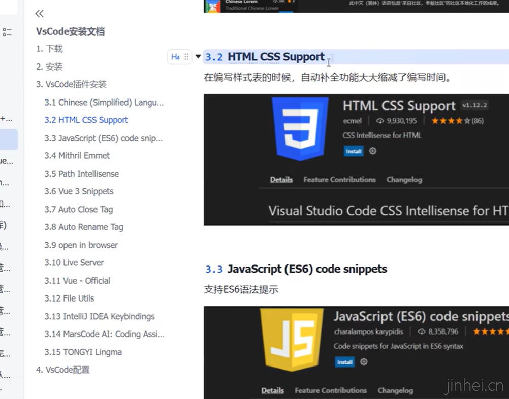This screenshot has height=399, width=509.
Task: Jump to 3.2 HTML CSS Support in outline
Action: 86,120
